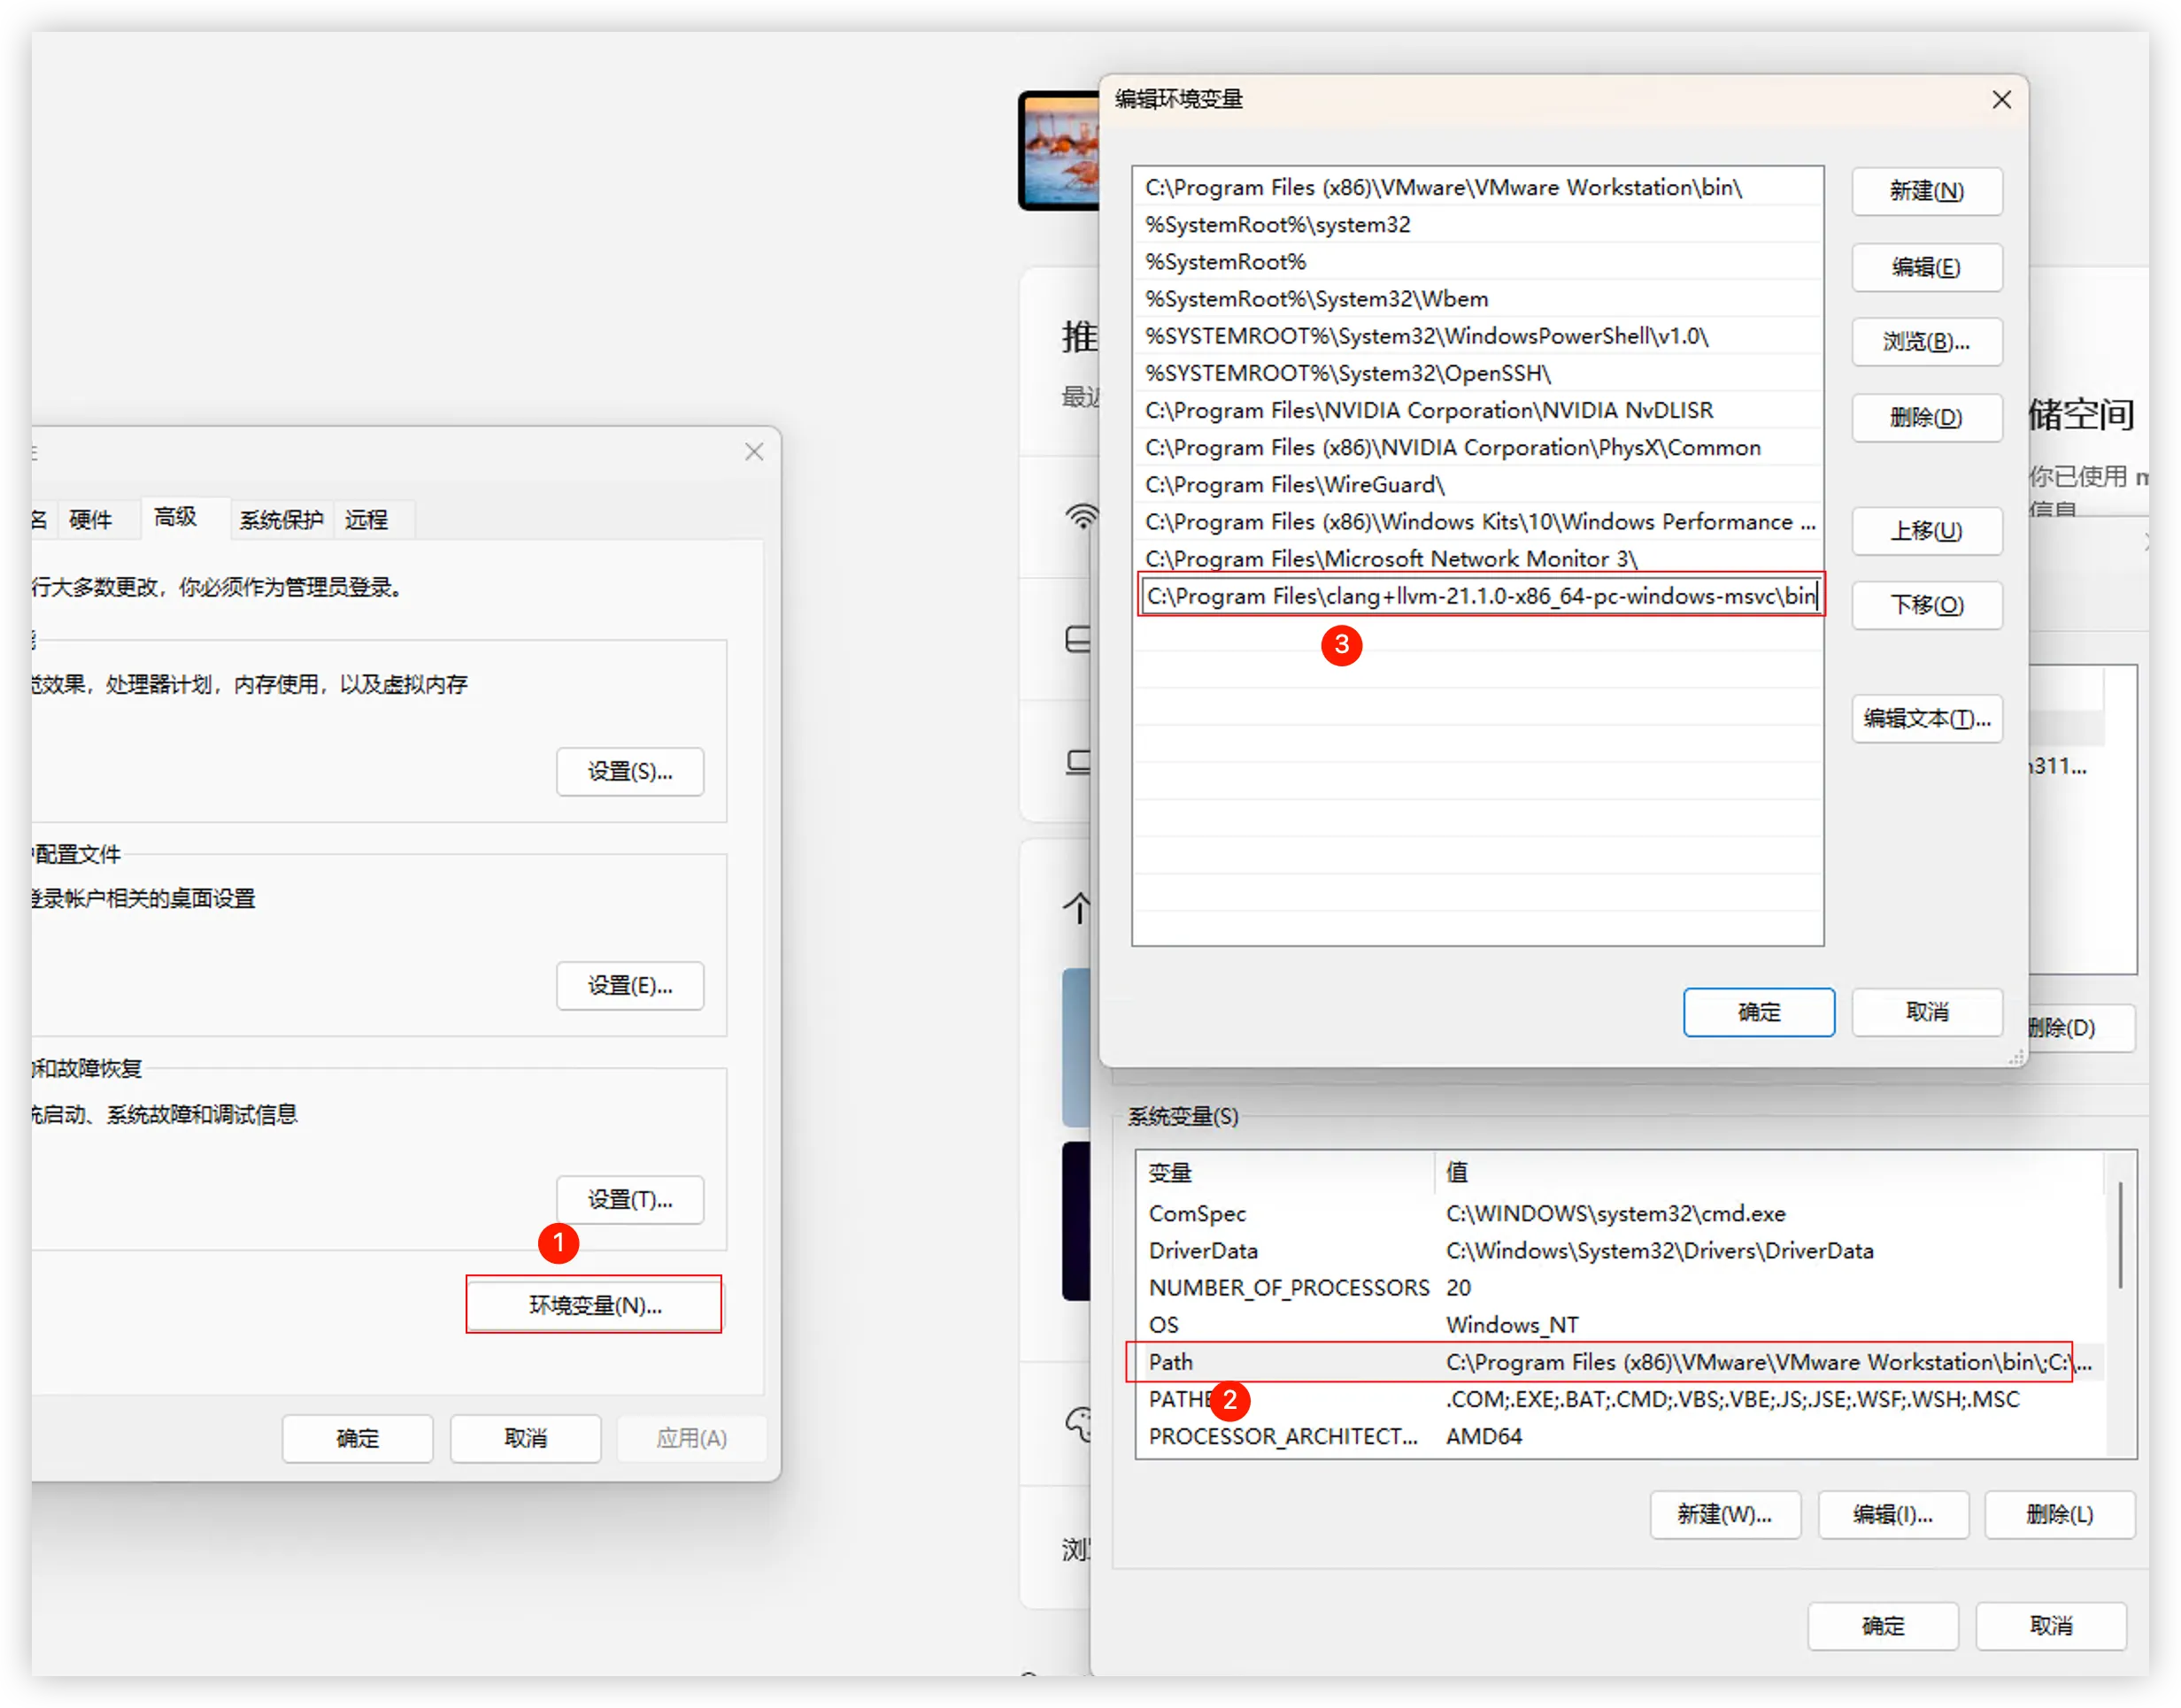The image size is (2181, 1708).
Task: Click the clang+llvm bin path input field
Action: [x=1480, y=596]
